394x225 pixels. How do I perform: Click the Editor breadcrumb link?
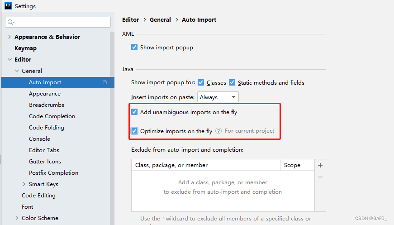click(x=130, y=19)
